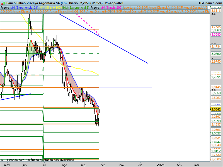Open CG SOR Anual Dia multiV3 label
The width and height of the screenshot is (223, 167).
(18, 11)
